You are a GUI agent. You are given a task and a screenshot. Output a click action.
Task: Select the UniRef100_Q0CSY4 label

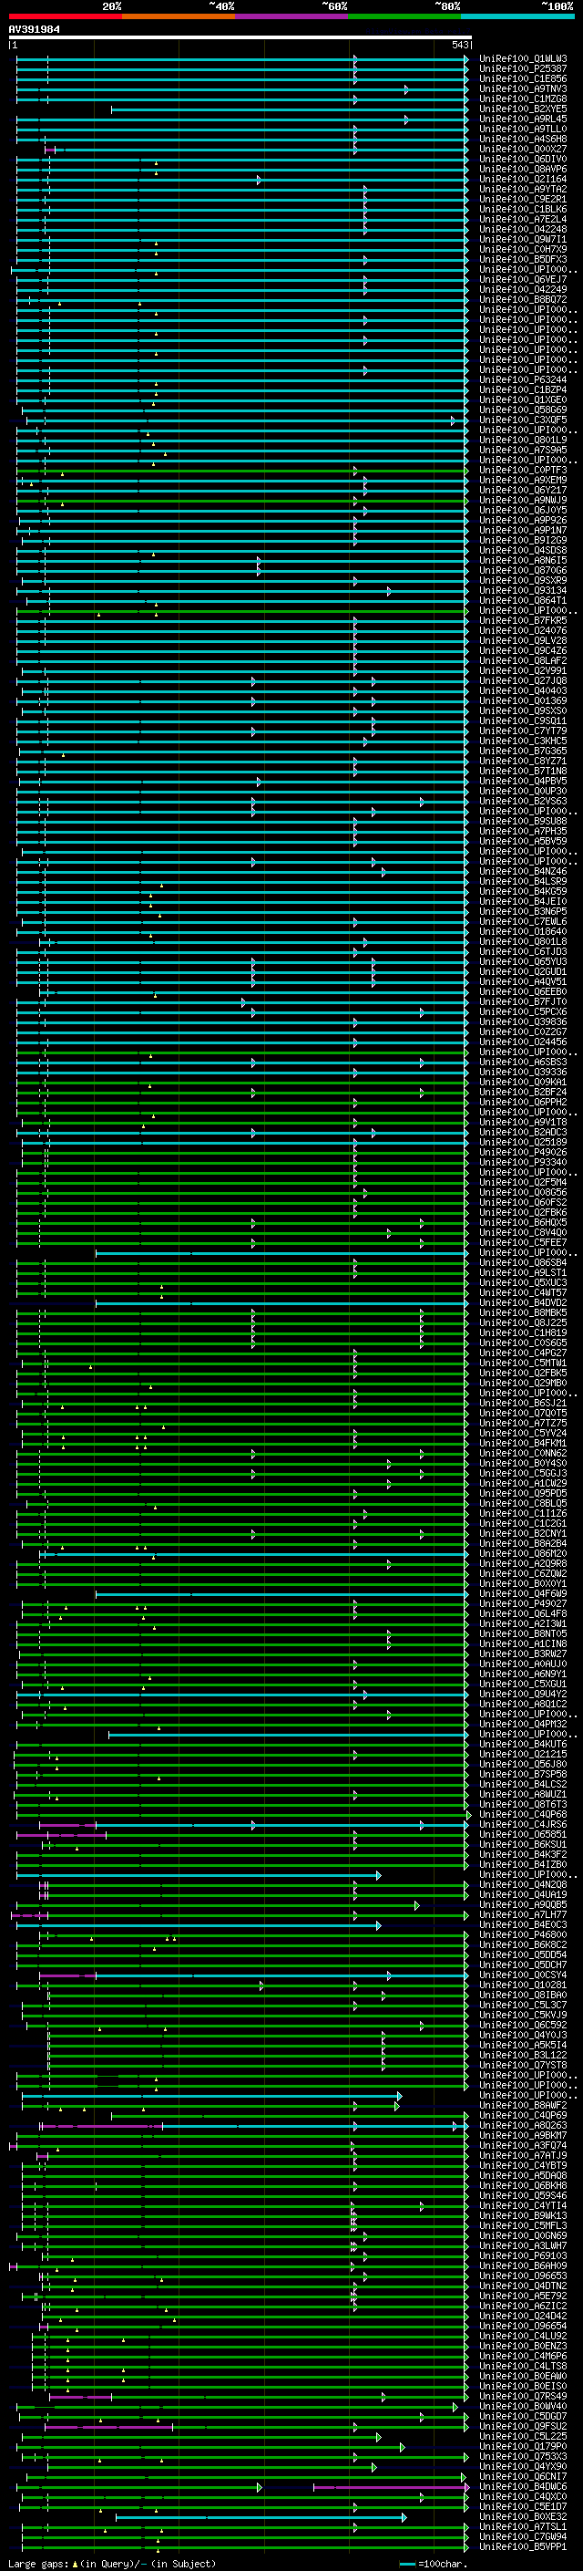[522, 1975]
